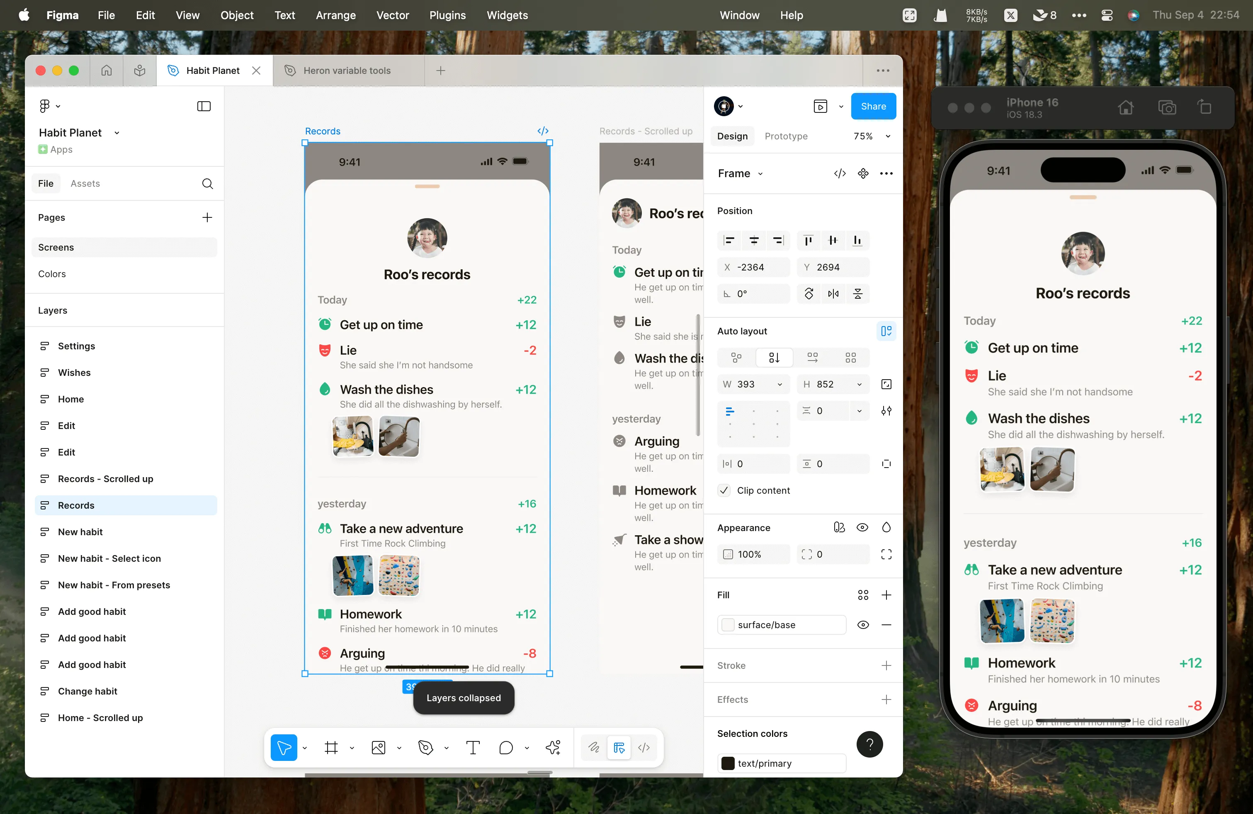
Task: Open the Control Center menu bar icon
Action: coord(1107,15)
